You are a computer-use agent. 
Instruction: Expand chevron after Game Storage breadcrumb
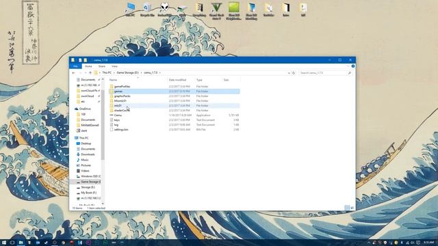coord(142,73)
